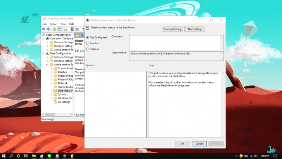Click the Next Setting button
This screenshot has width=282, height=159.
[x=195, y=29]
